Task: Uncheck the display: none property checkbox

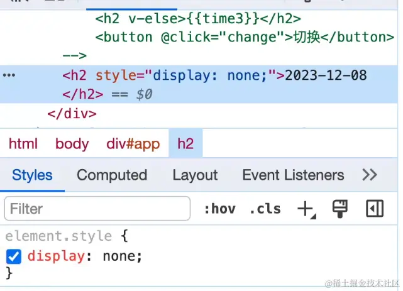Action: click(x=14, y=256)
